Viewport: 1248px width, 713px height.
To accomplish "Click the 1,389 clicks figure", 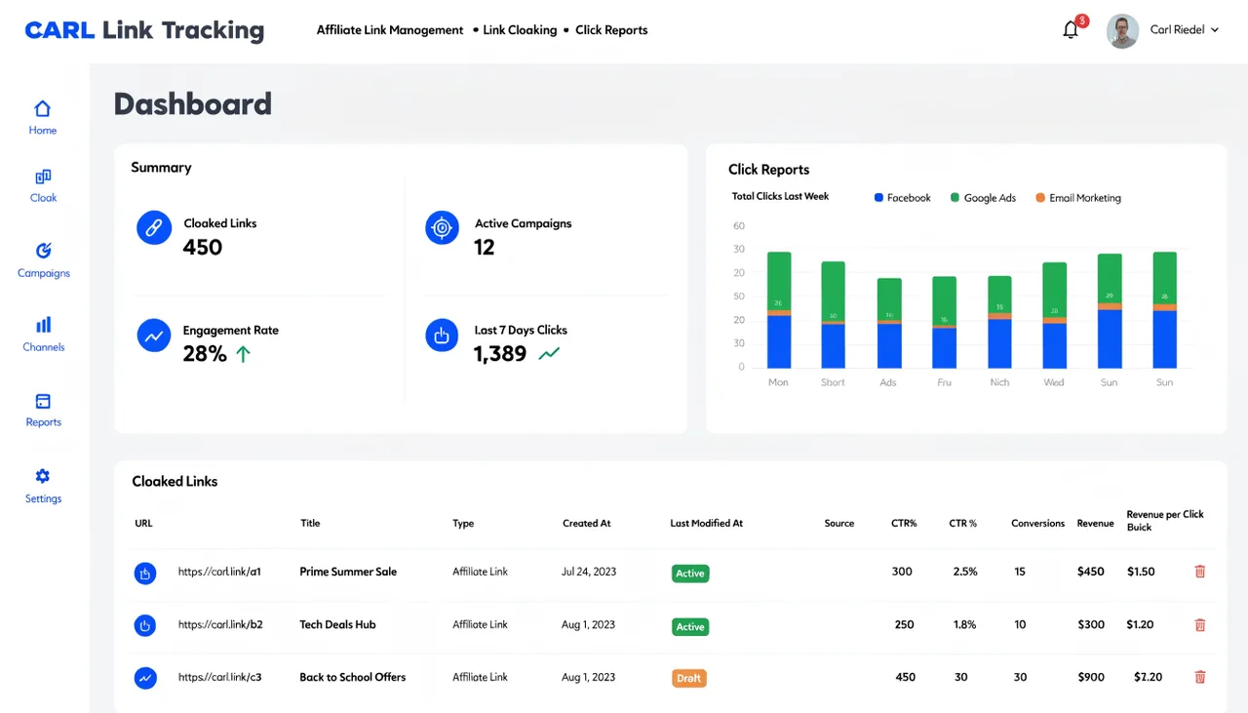I will click(500, 353).
